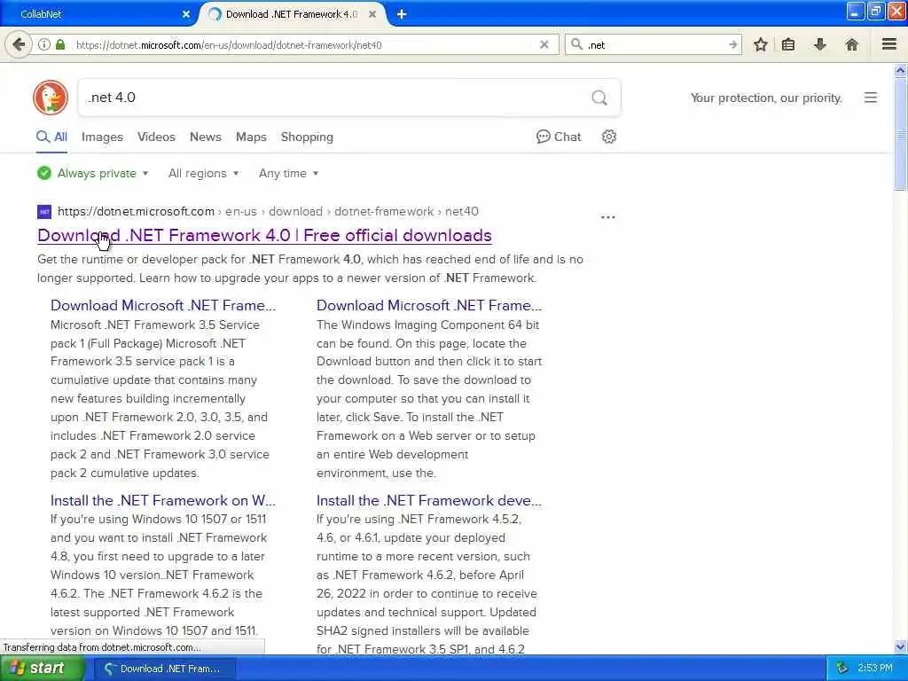Click the browser search box magnifier icon

[x=576, y=44]
